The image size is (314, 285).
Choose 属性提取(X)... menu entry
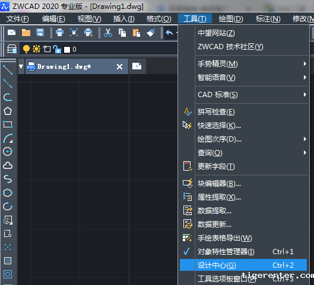pyautogui.click(x=243, y=197)
